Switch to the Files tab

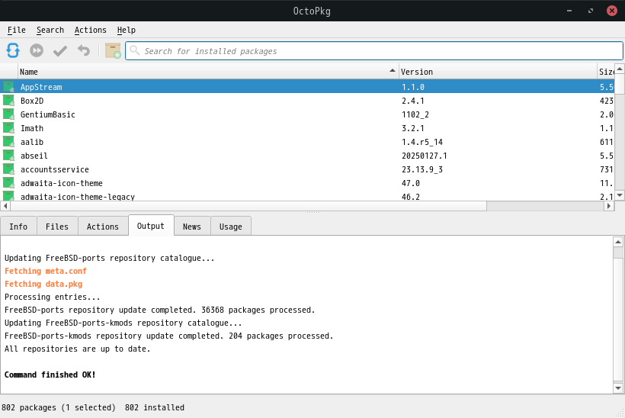[57, 227]
